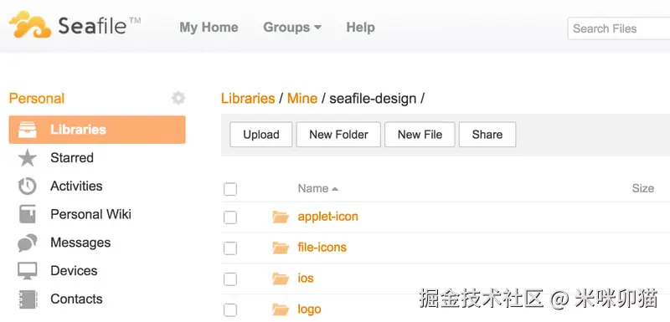Click the New File button
670x322 pixels.
click(x=420, y=135)
